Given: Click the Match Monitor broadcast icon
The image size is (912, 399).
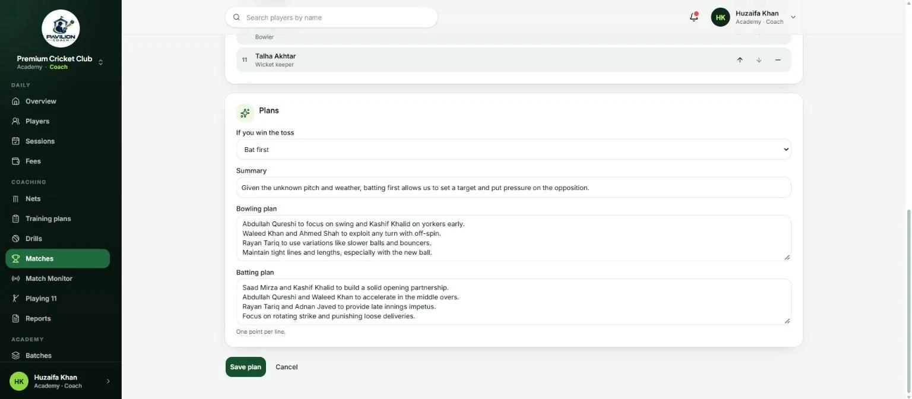Looking at the screenshot, I should pos(16,278).
